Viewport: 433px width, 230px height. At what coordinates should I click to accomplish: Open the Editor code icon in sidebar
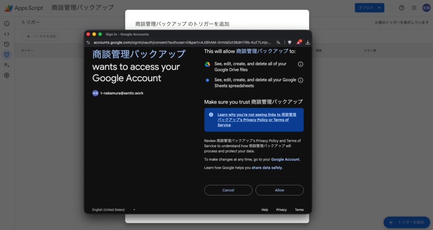coord(7,34)
